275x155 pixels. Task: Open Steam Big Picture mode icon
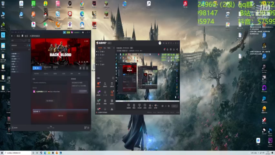pyautogui.click(x=83, y=32)
